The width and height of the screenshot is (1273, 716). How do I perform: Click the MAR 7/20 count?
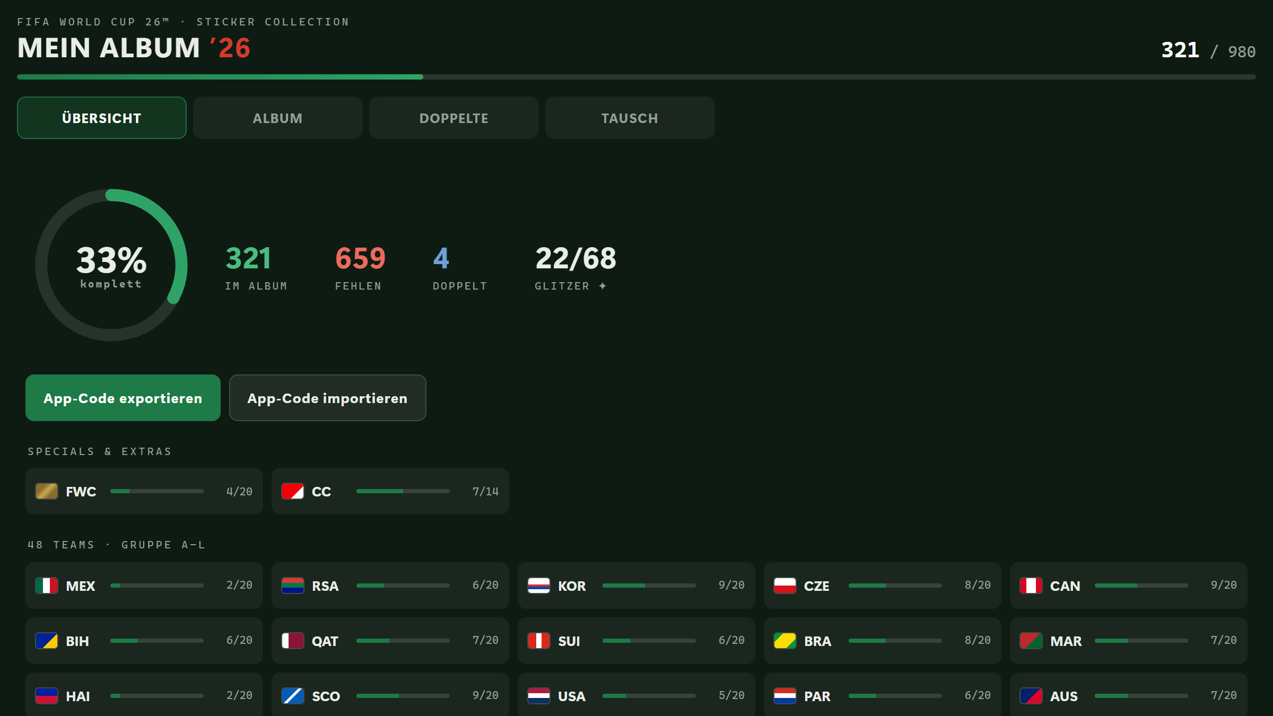[x=1224, y=640]
